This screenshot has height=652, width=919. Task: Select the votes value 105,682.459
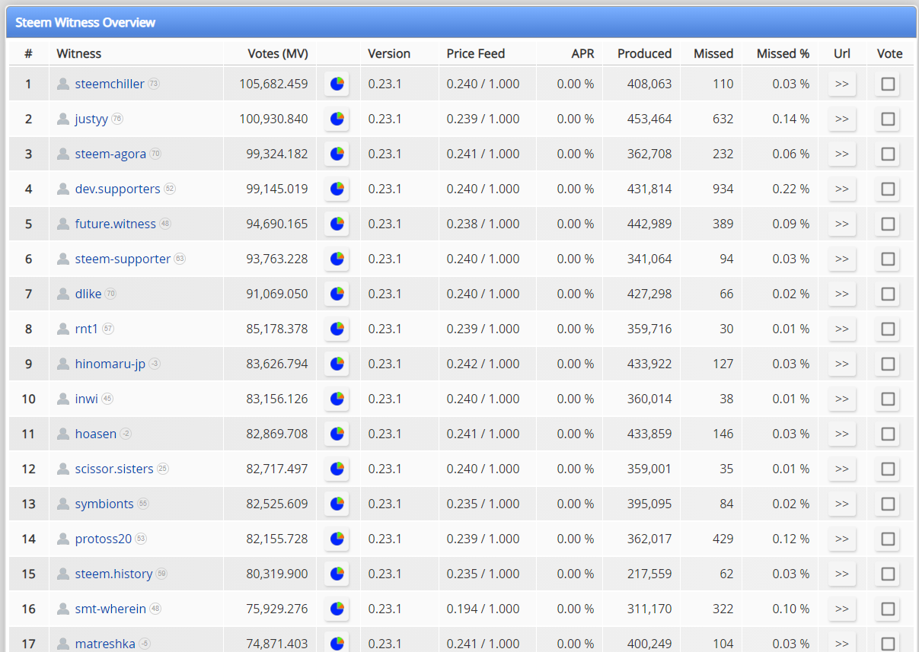pyautogui.click(x=273, y=84)
